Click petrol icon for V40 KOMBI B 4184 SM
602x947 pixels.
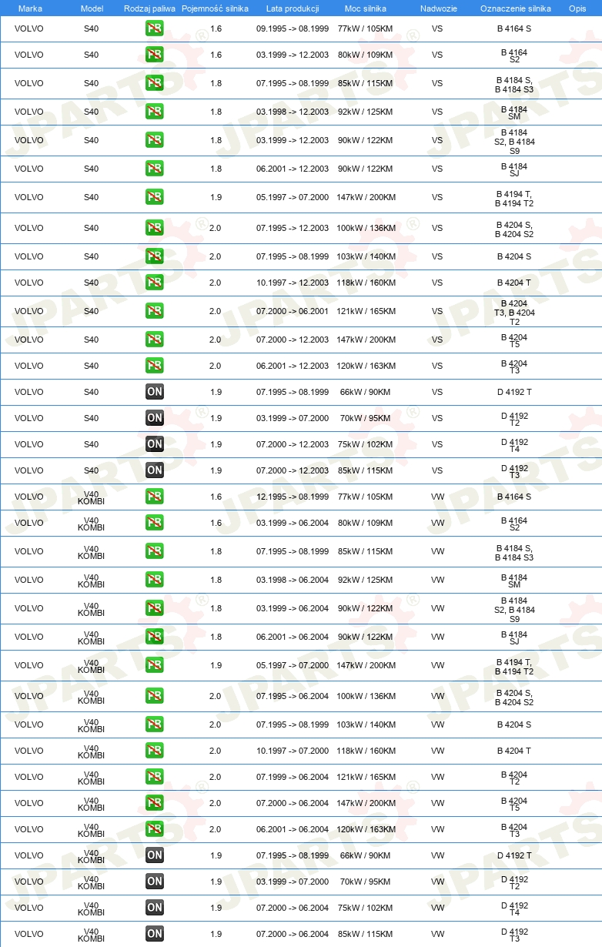click(x=154, y=580)
